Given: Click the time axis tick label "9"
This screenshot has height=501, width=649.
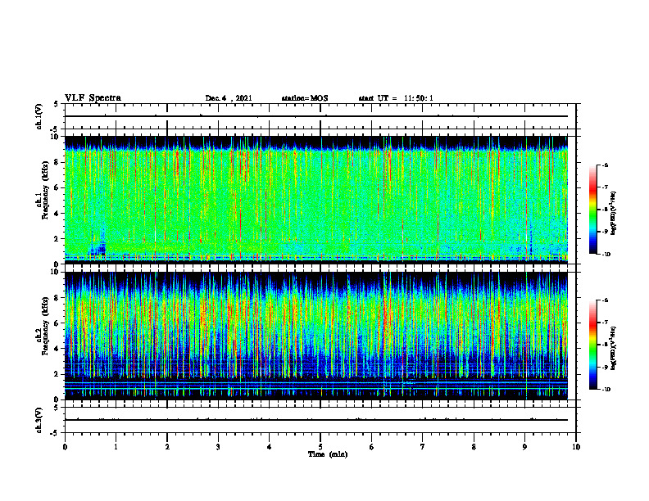Looking at the screenshot, I should [524, 447].
